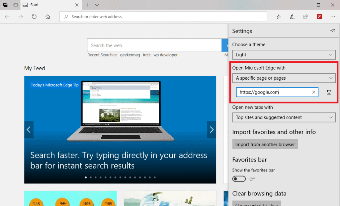Share this page icon
Image resolution: width=340 pixels, height=206 pixels.
(x=305, y=17)
